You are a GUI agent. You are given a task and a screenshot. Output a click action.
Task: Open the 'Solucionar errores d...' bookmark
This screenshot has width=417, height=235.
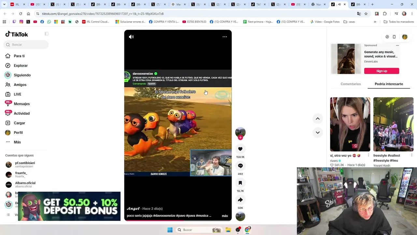pos(130,22)
